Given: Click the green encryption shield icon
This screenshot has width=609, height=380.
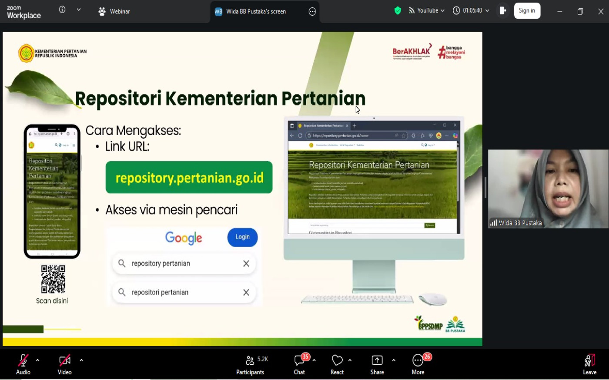Looking at the screenshot, I should pos(398,11).
